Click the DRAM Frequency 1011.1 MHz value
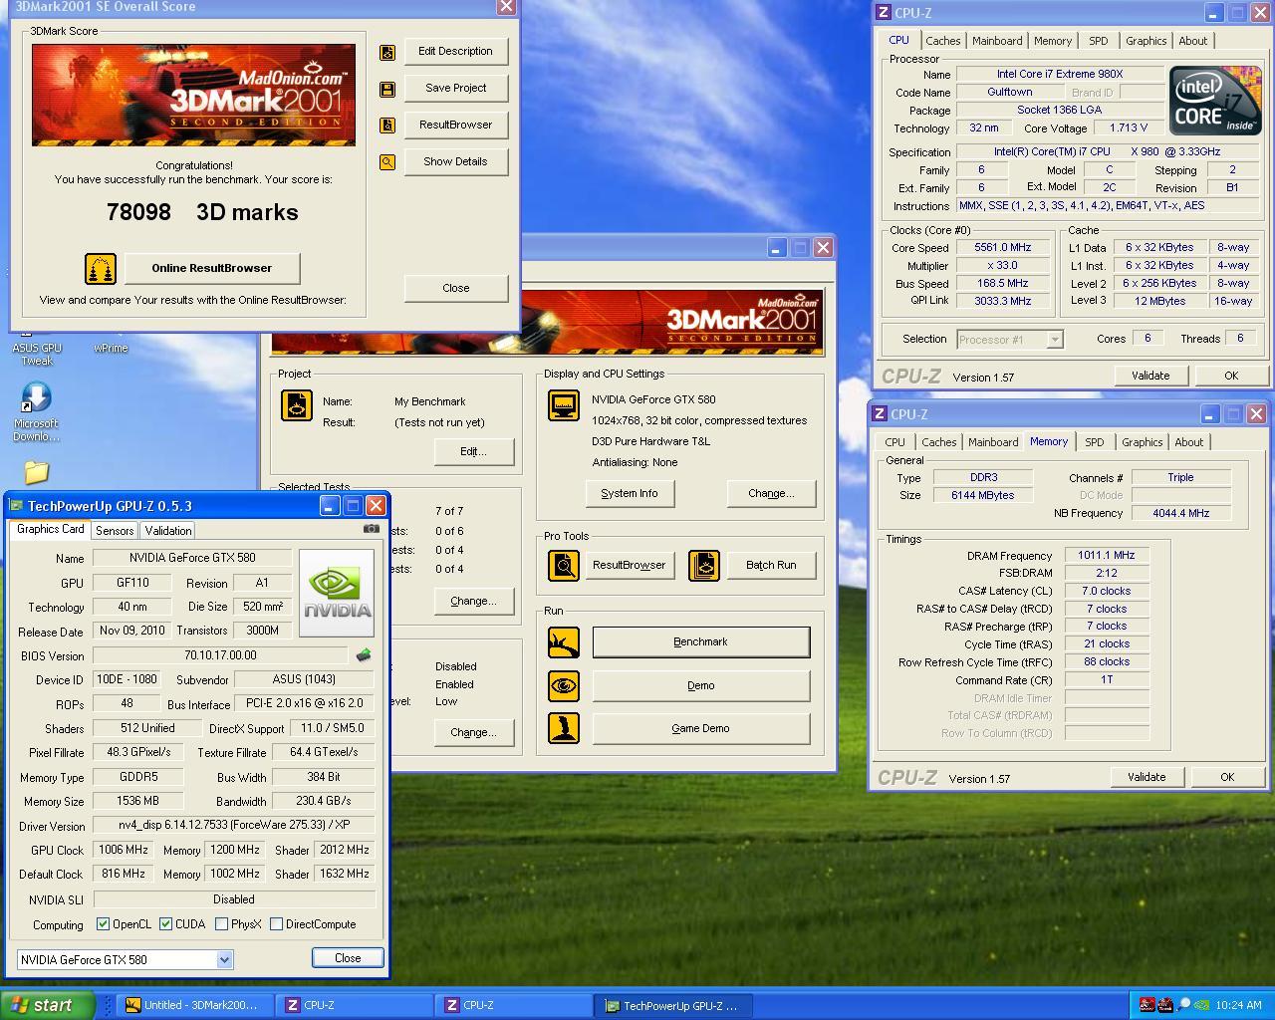 point(1106,556)
